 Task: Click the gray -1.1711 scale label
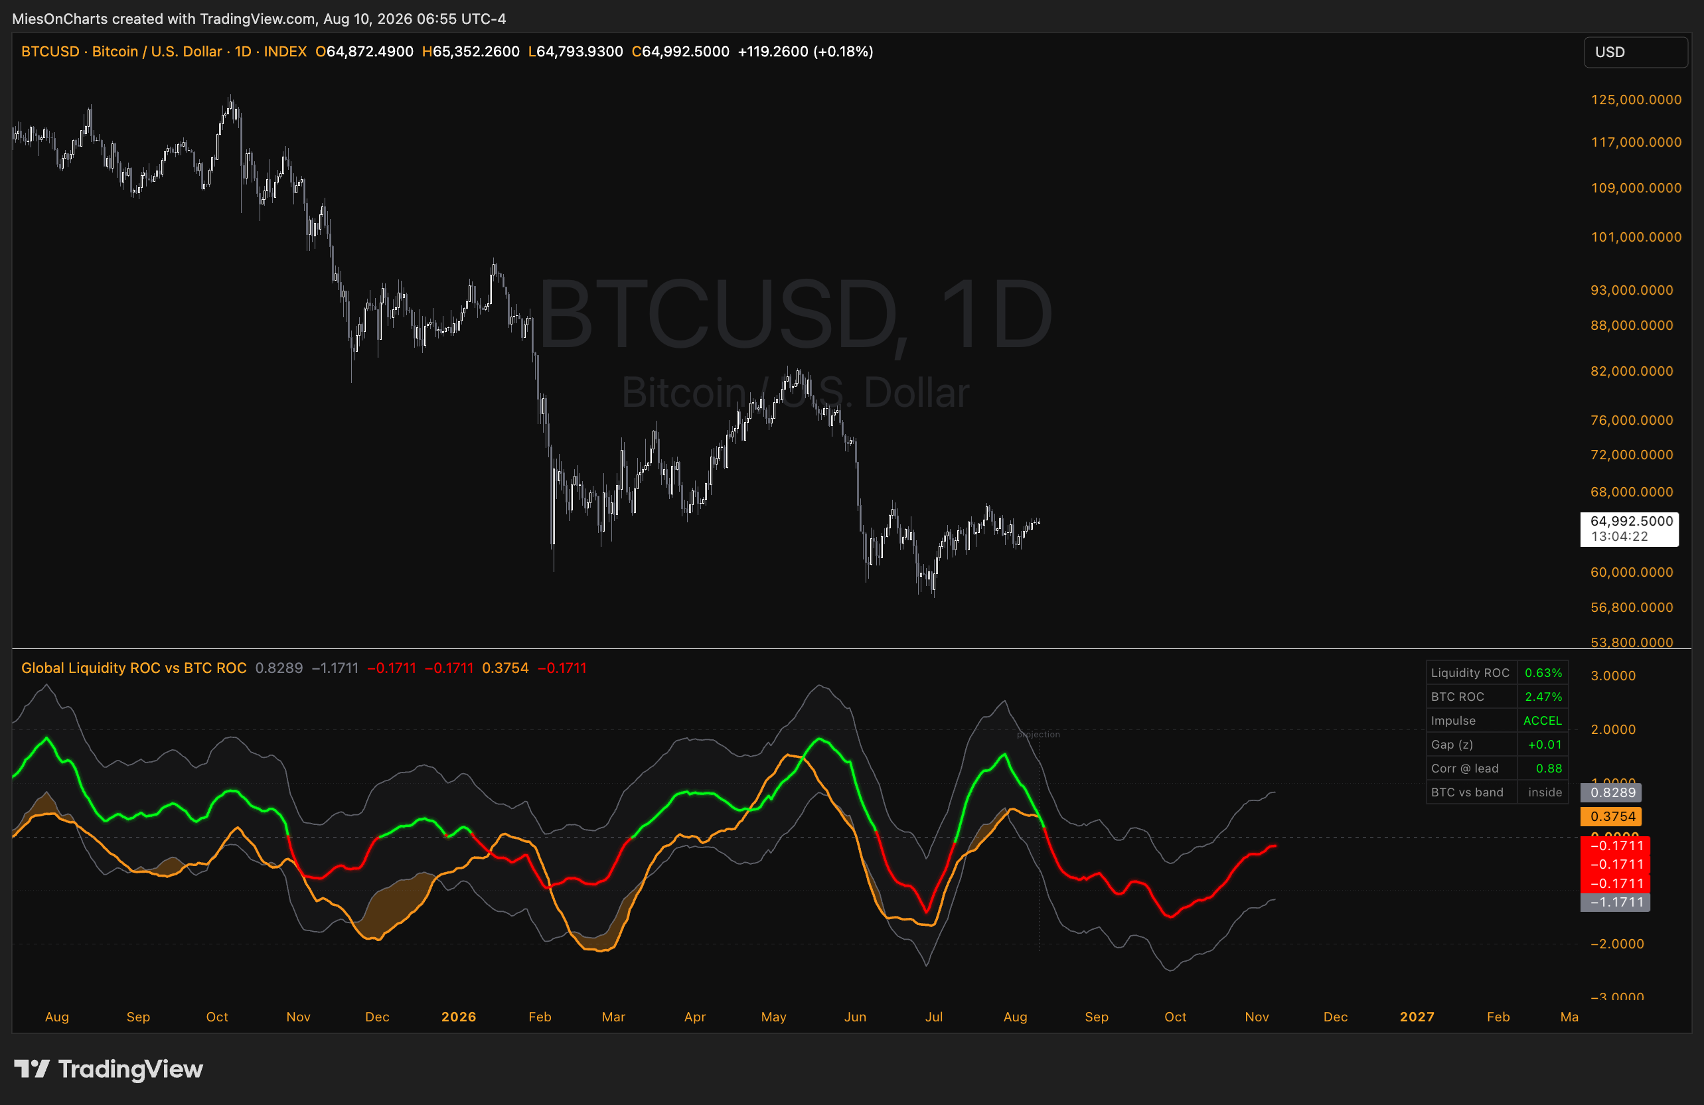[1615, 903]
